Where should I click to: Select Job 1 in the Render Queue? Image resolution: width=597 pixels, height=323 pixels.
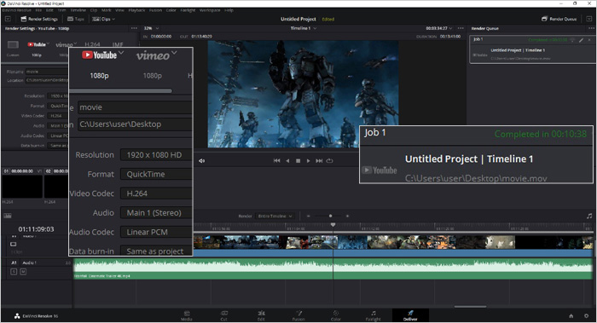point(532,49)
